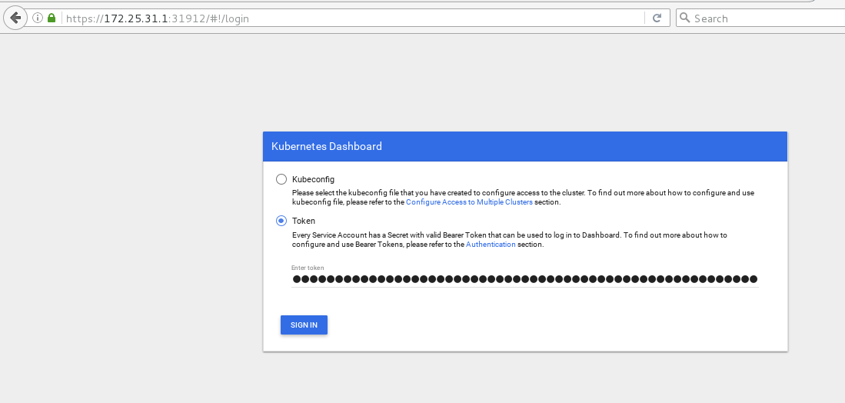Click the browser back arrow button
Viewport: 845px width, 403px height.
(15, 18)
